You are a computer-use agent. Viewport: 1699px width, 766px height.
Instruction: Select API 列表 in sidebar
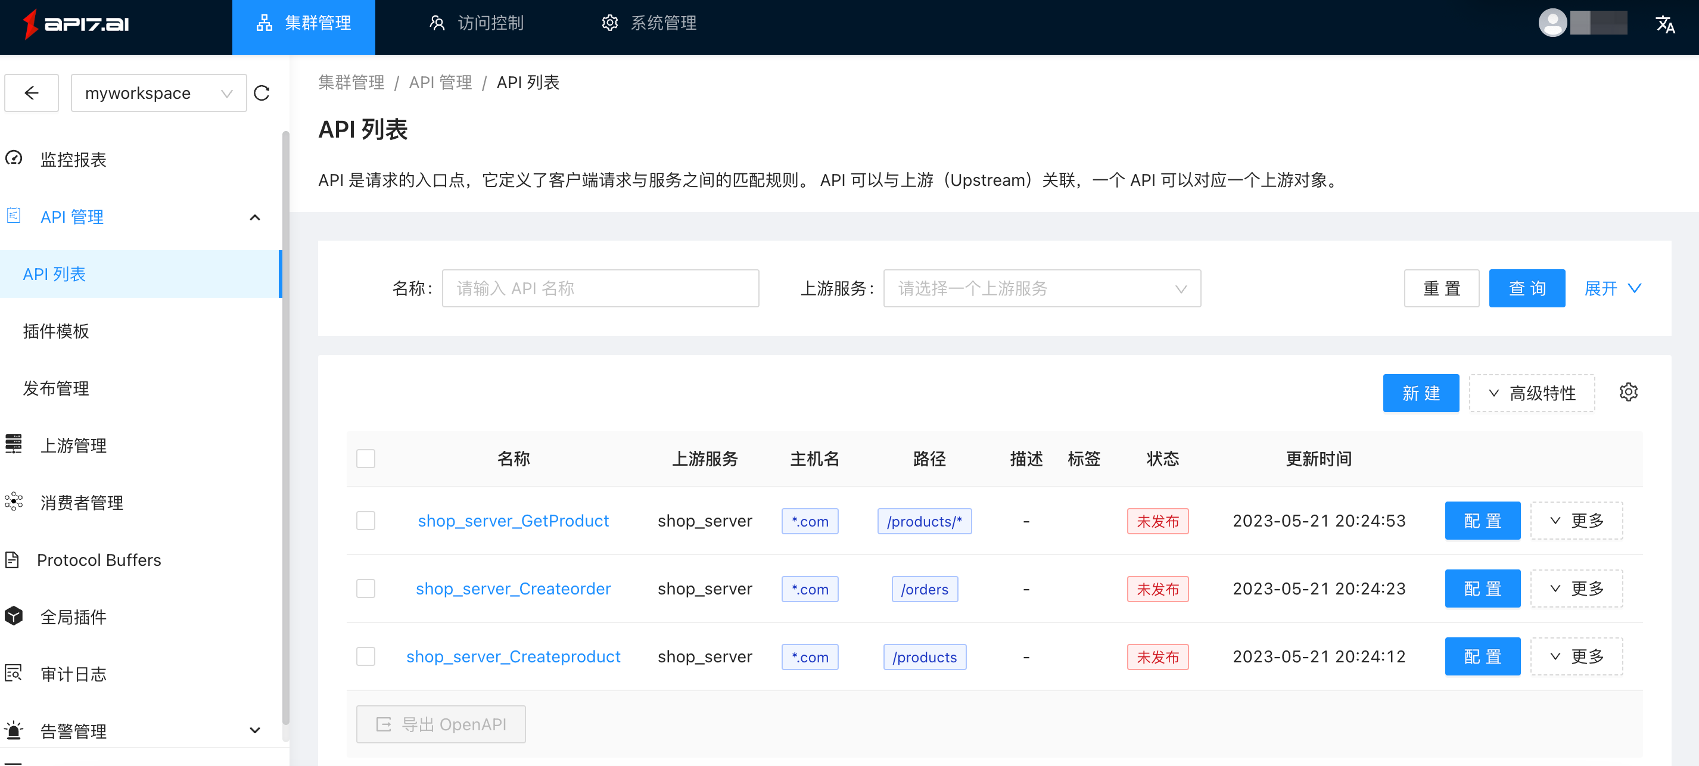pyautogui.click(x=141, y=273)
